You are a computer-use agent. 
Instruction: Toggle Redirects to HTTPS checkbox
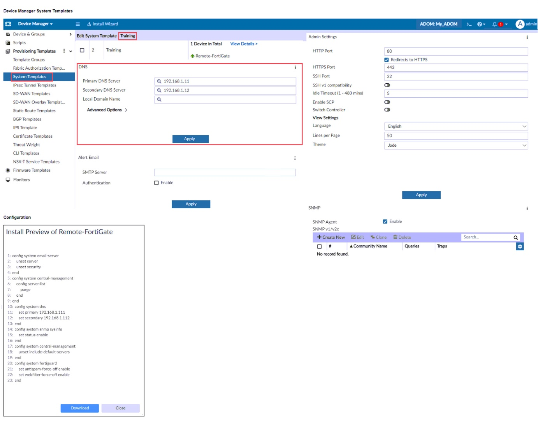tap(387, 60)
